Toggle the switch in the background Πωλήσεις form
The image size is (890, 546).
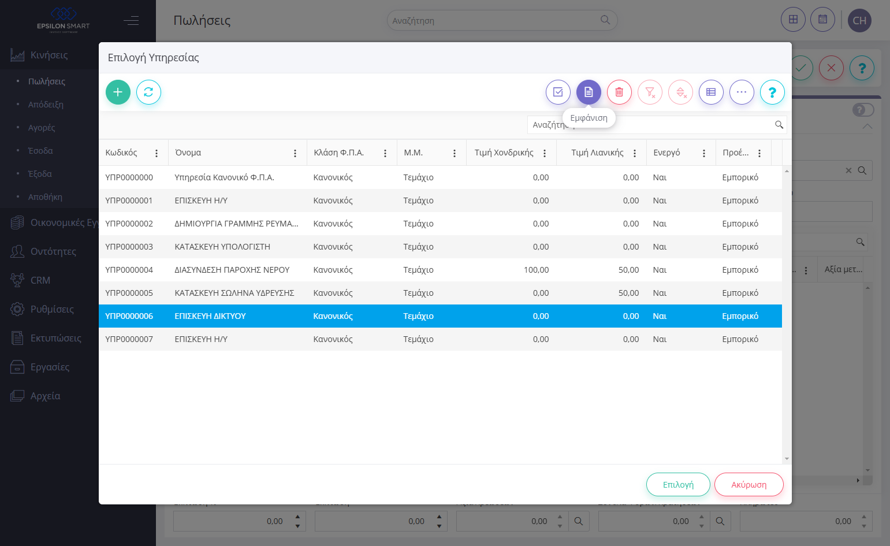pos(863,110)
